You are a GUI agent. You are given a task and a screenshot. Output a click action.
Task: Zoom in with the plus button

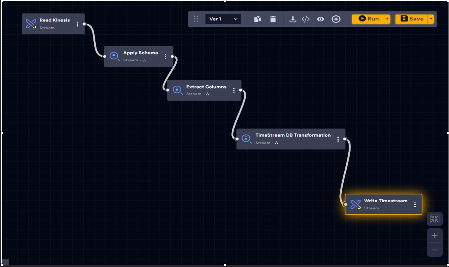tap(434, 235)
